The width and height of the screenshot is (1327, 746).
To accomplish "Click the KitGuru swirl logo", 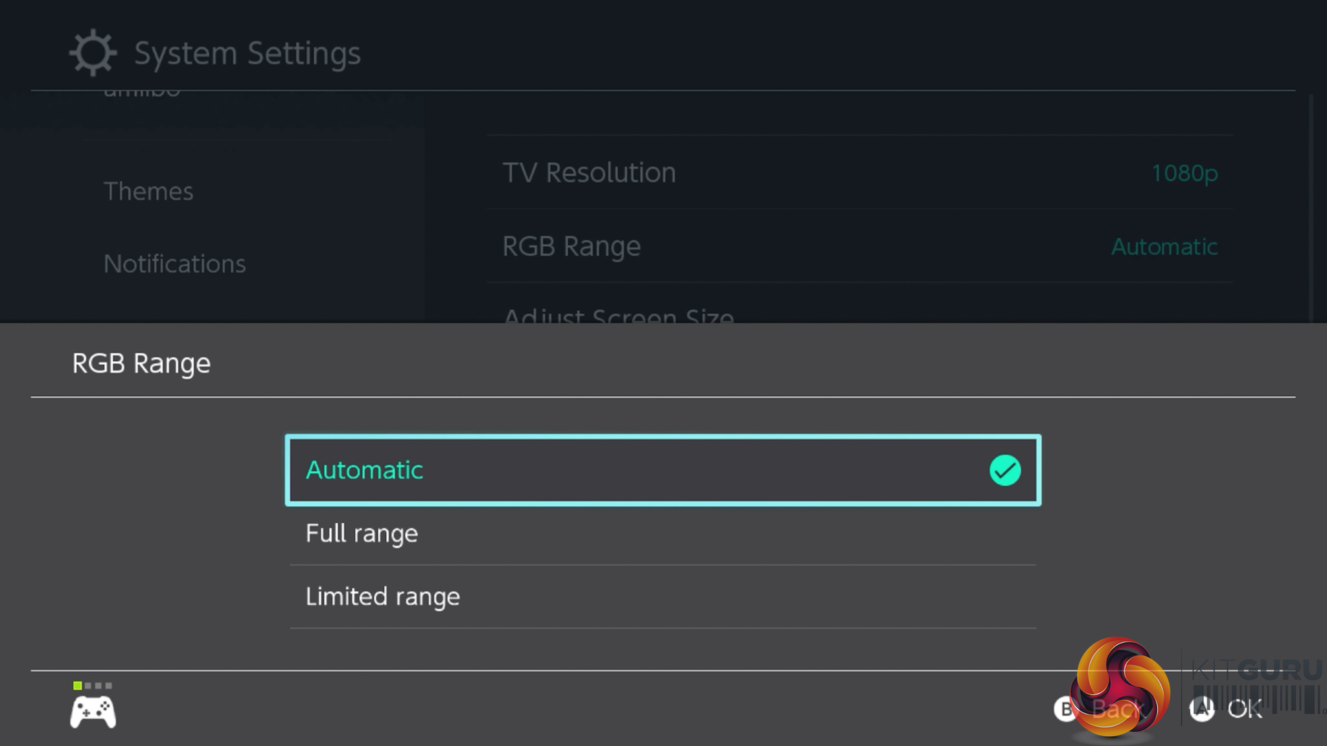I will (1121, 688).
